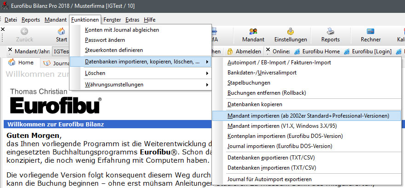Expand Datenbanken importieren, kopieren, löschen submenu

coord(141,62)
